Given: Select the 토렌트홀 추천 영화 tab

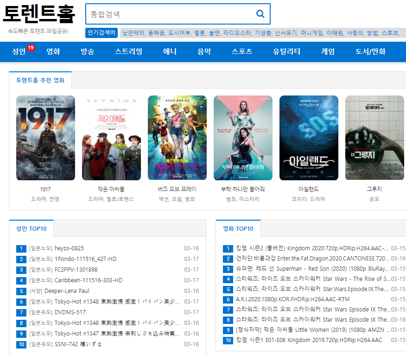Looking at the screenshot, I should pyautogui.click(x=40, y=80).
